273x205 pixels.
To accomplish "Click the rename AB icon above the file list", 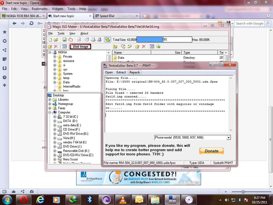I will coord(152,46).
